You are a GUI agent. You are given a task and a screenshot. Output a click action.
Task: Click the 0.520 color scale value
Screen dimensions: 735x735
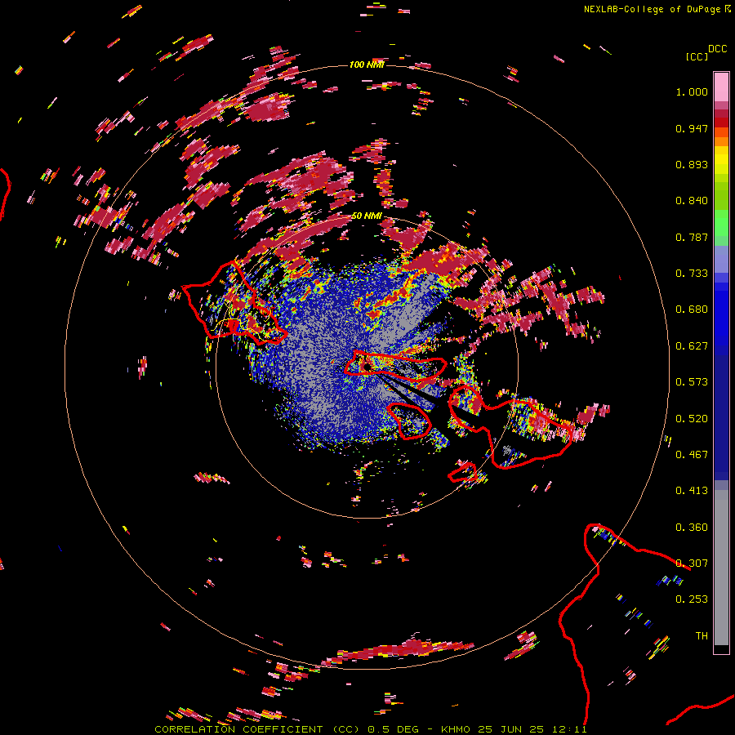click(x=692, y=419)
